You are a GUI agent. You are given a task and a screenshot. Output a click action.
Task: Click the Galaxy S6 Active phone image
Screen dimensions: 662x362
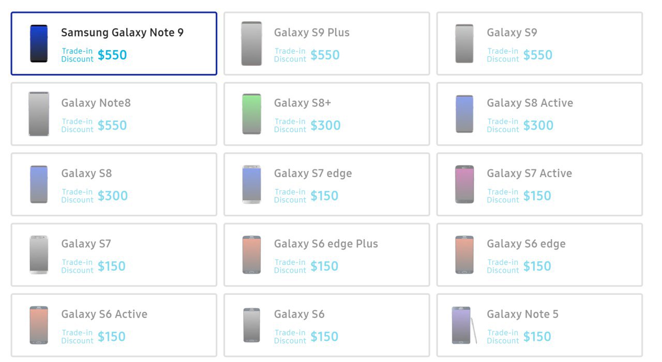[x=39, y=325]
